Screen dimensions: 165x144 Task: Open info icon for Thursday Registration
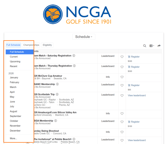pos(74,66)
